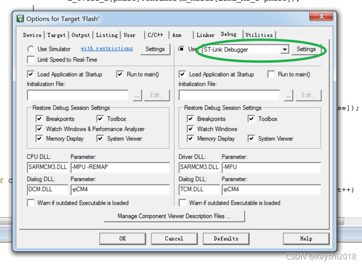The image size is (362, 265).
Task: Toggle Limit Speed to Real-Time checkbox
Action: click(x=31, y=59)
